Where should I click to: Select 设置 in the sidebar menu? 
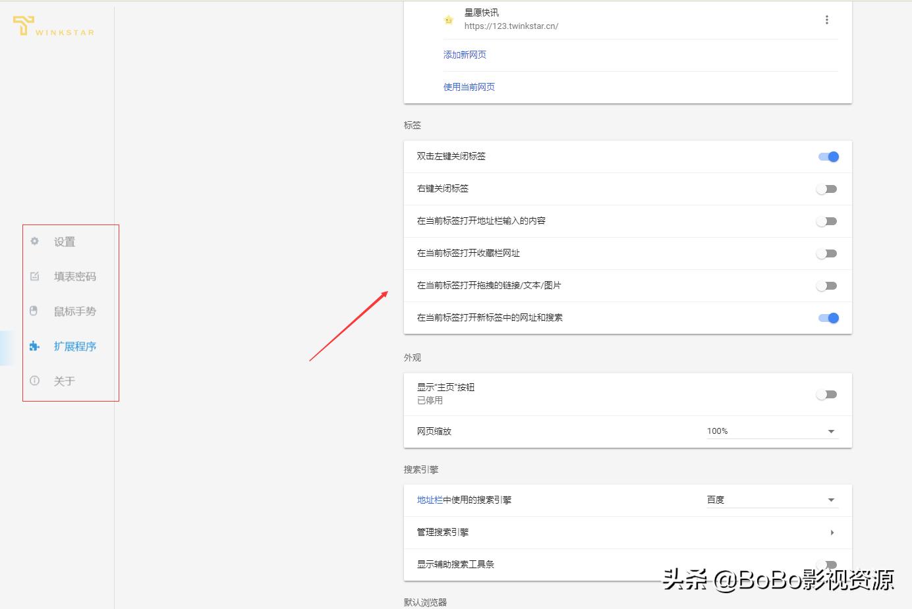(64, 242)
